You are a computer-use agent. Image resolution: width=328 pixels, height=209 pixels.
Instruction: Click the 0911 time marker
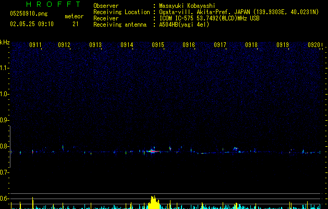(x=35, y=45)
